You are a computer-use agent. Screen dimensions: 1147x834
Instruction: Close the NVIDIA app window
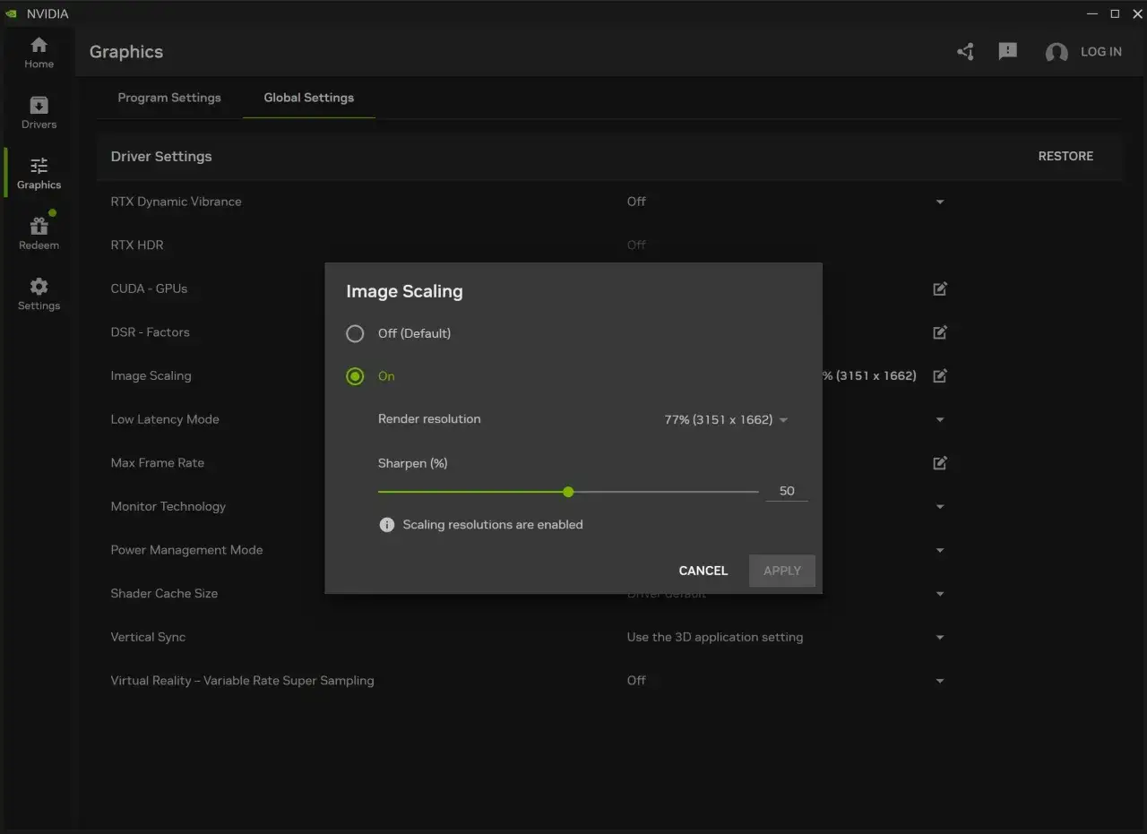(1137, 13)
